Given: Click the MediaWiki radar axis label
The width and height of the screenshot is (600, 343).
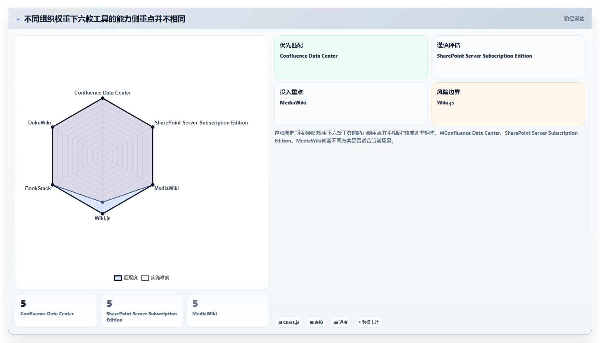Looking at the screenshot, I should click(x=166, y=188).
